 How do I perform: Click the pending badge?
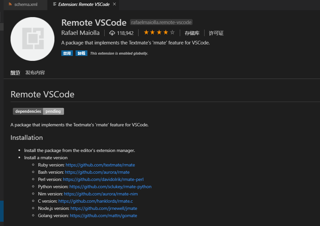coord(53,111)
